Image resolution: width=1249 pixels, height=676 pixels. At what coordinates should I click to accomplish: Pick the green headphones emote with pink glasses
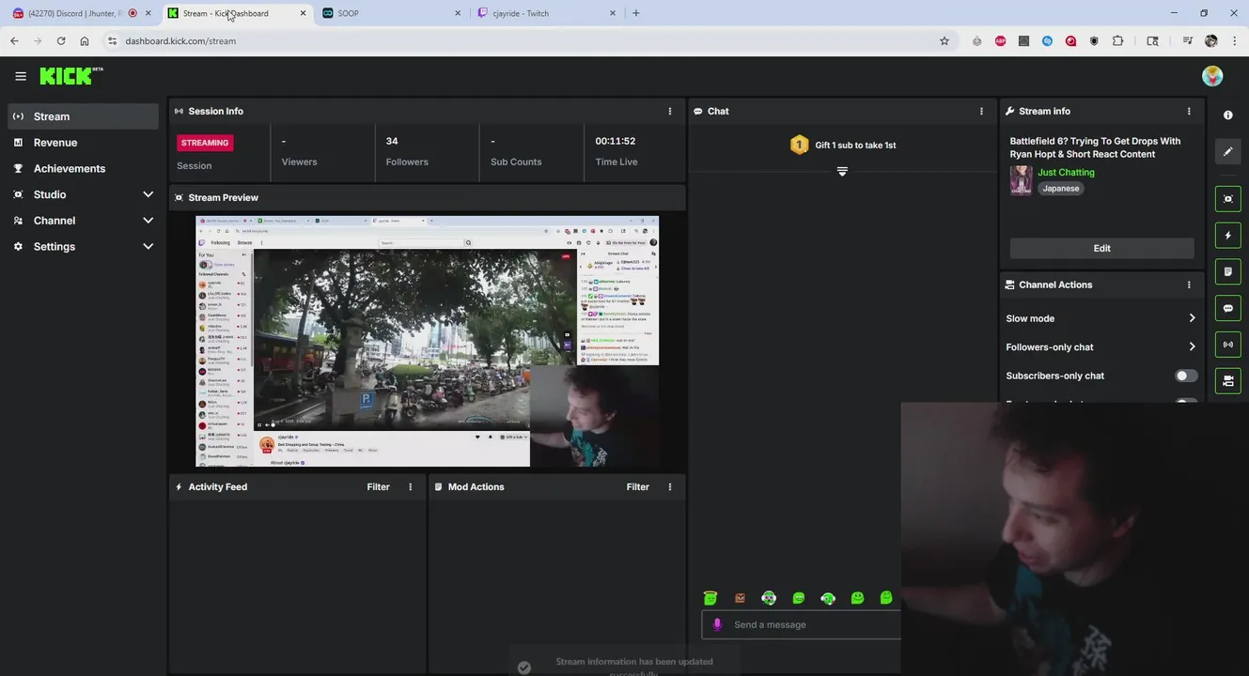point(769,598)
